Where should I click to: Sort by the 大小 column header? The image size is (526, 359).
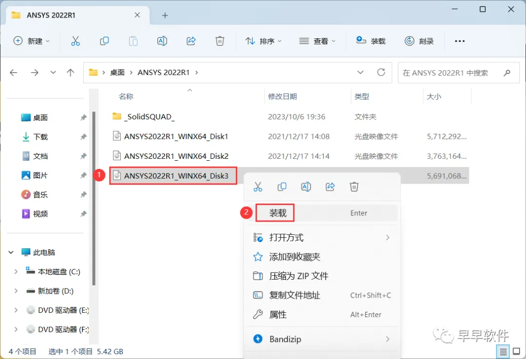pos(434,96)
